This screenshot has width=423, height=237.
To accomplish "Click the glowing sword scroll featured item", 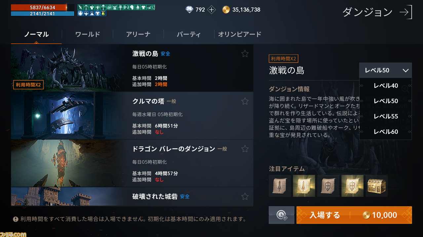I will click(x=304, y=186).
